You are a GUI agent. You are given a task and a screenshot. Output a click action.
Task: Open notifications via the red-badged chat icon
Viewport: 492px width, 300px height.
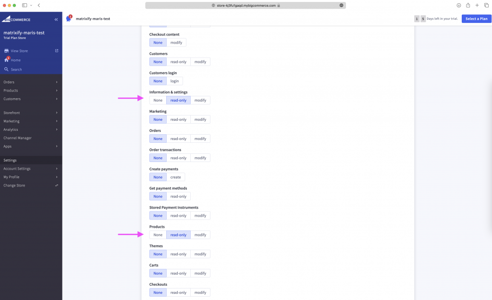68,18
